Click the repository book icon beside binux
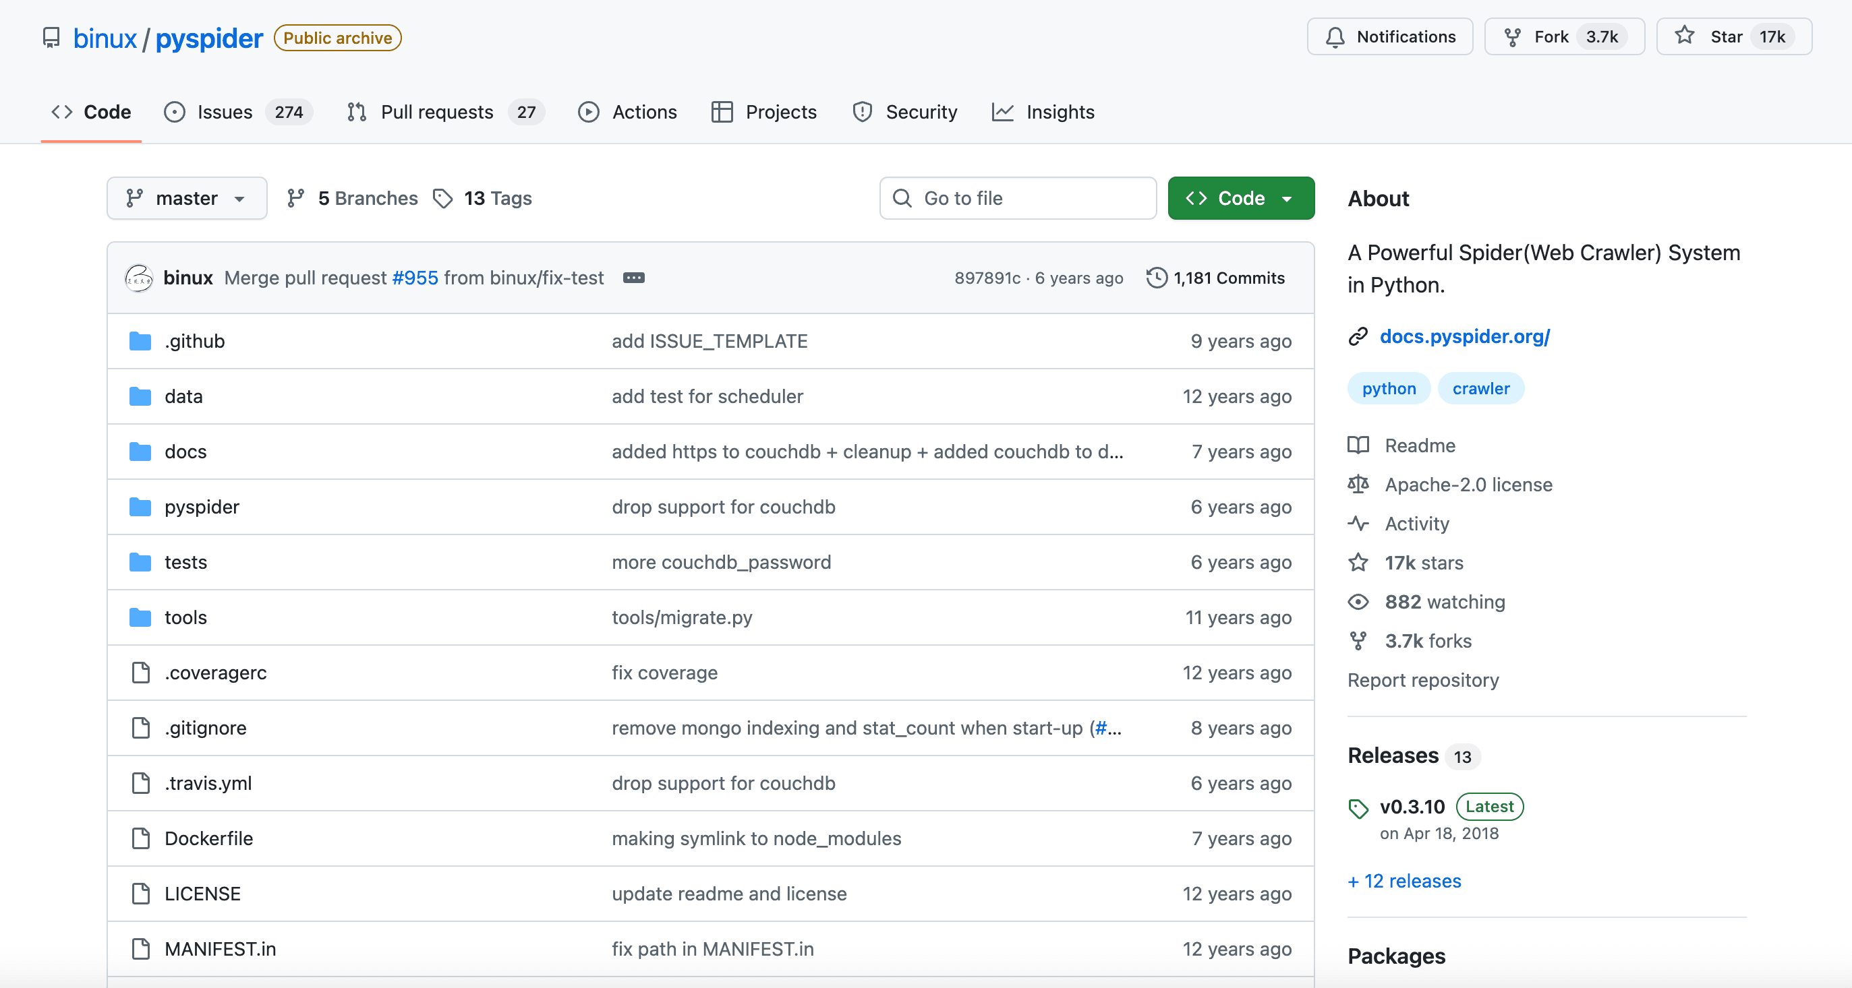The height and width of the screenshot is (988, 1852). click(x=51, y=37)
